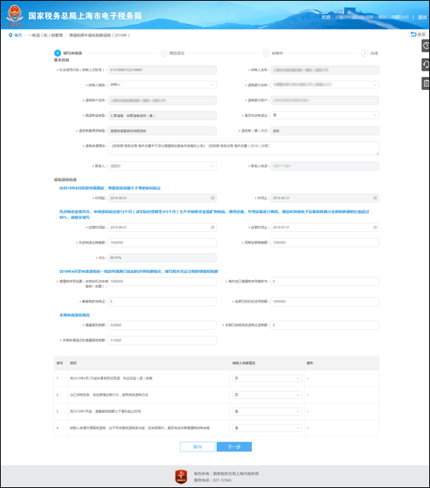Screen dimensions: 430x488
Task: Open the 联系人 dropdown
Action: 163,166
